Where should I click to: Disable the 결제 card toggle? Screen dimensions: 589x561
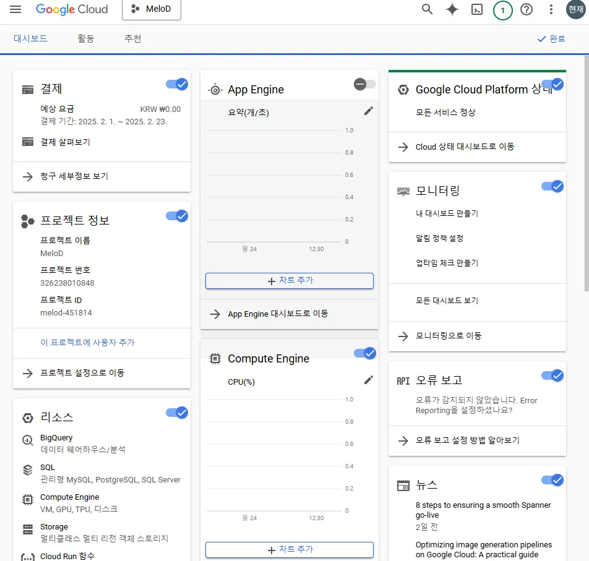pyautogui.click(x=177, y=84)
